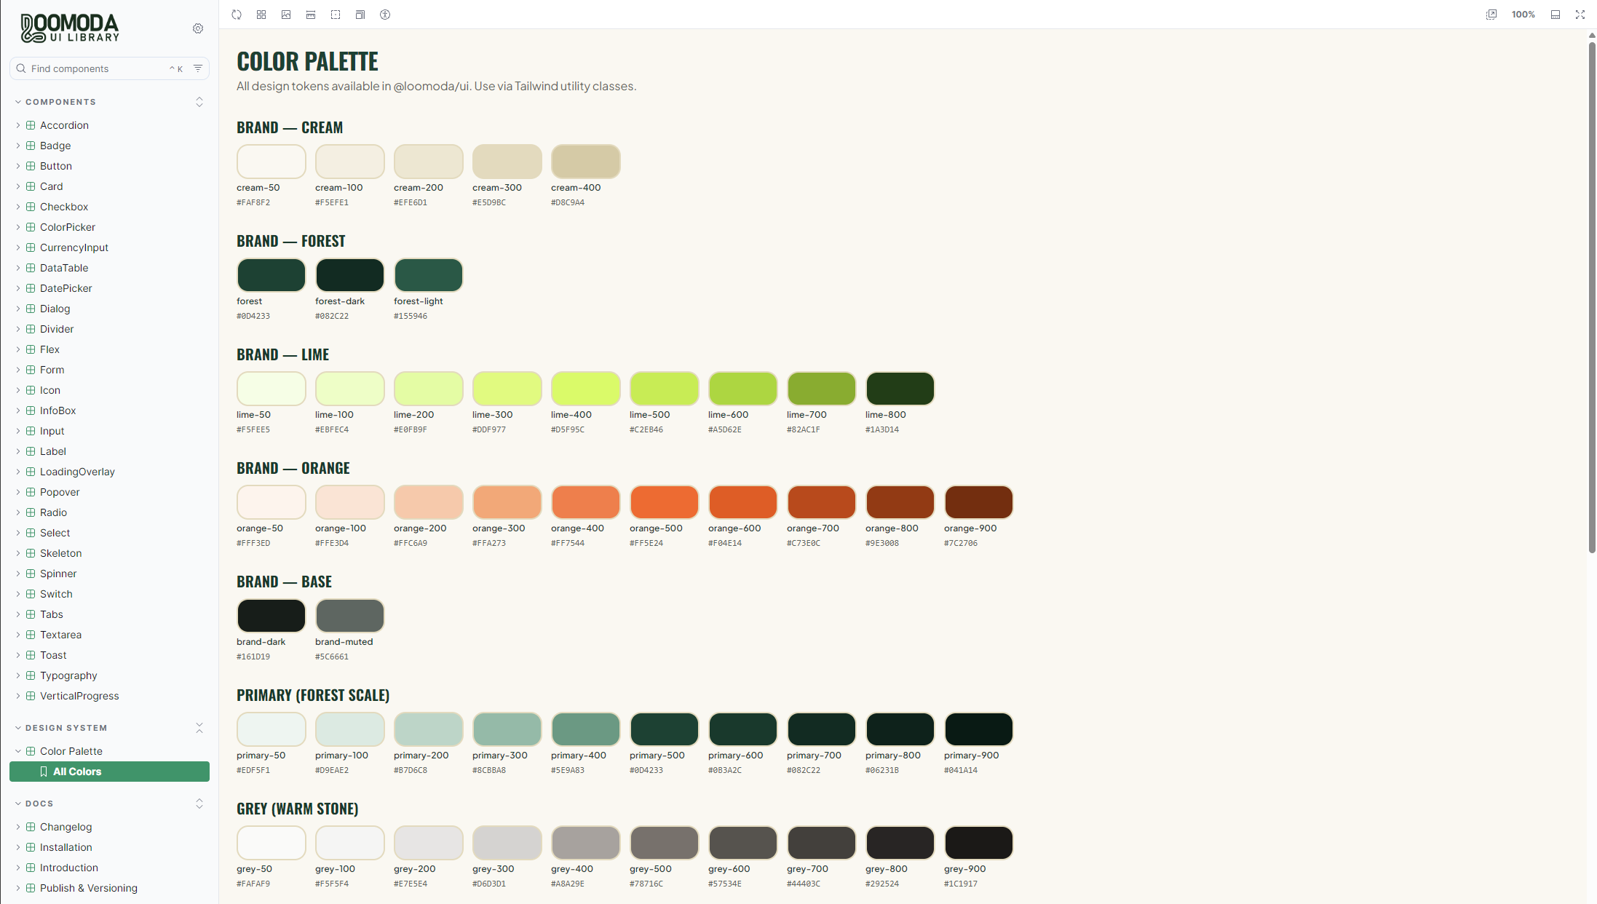Screen dimensions: 1597x904
Task: Collapse all in Design System section
Action: pos(199,728)
